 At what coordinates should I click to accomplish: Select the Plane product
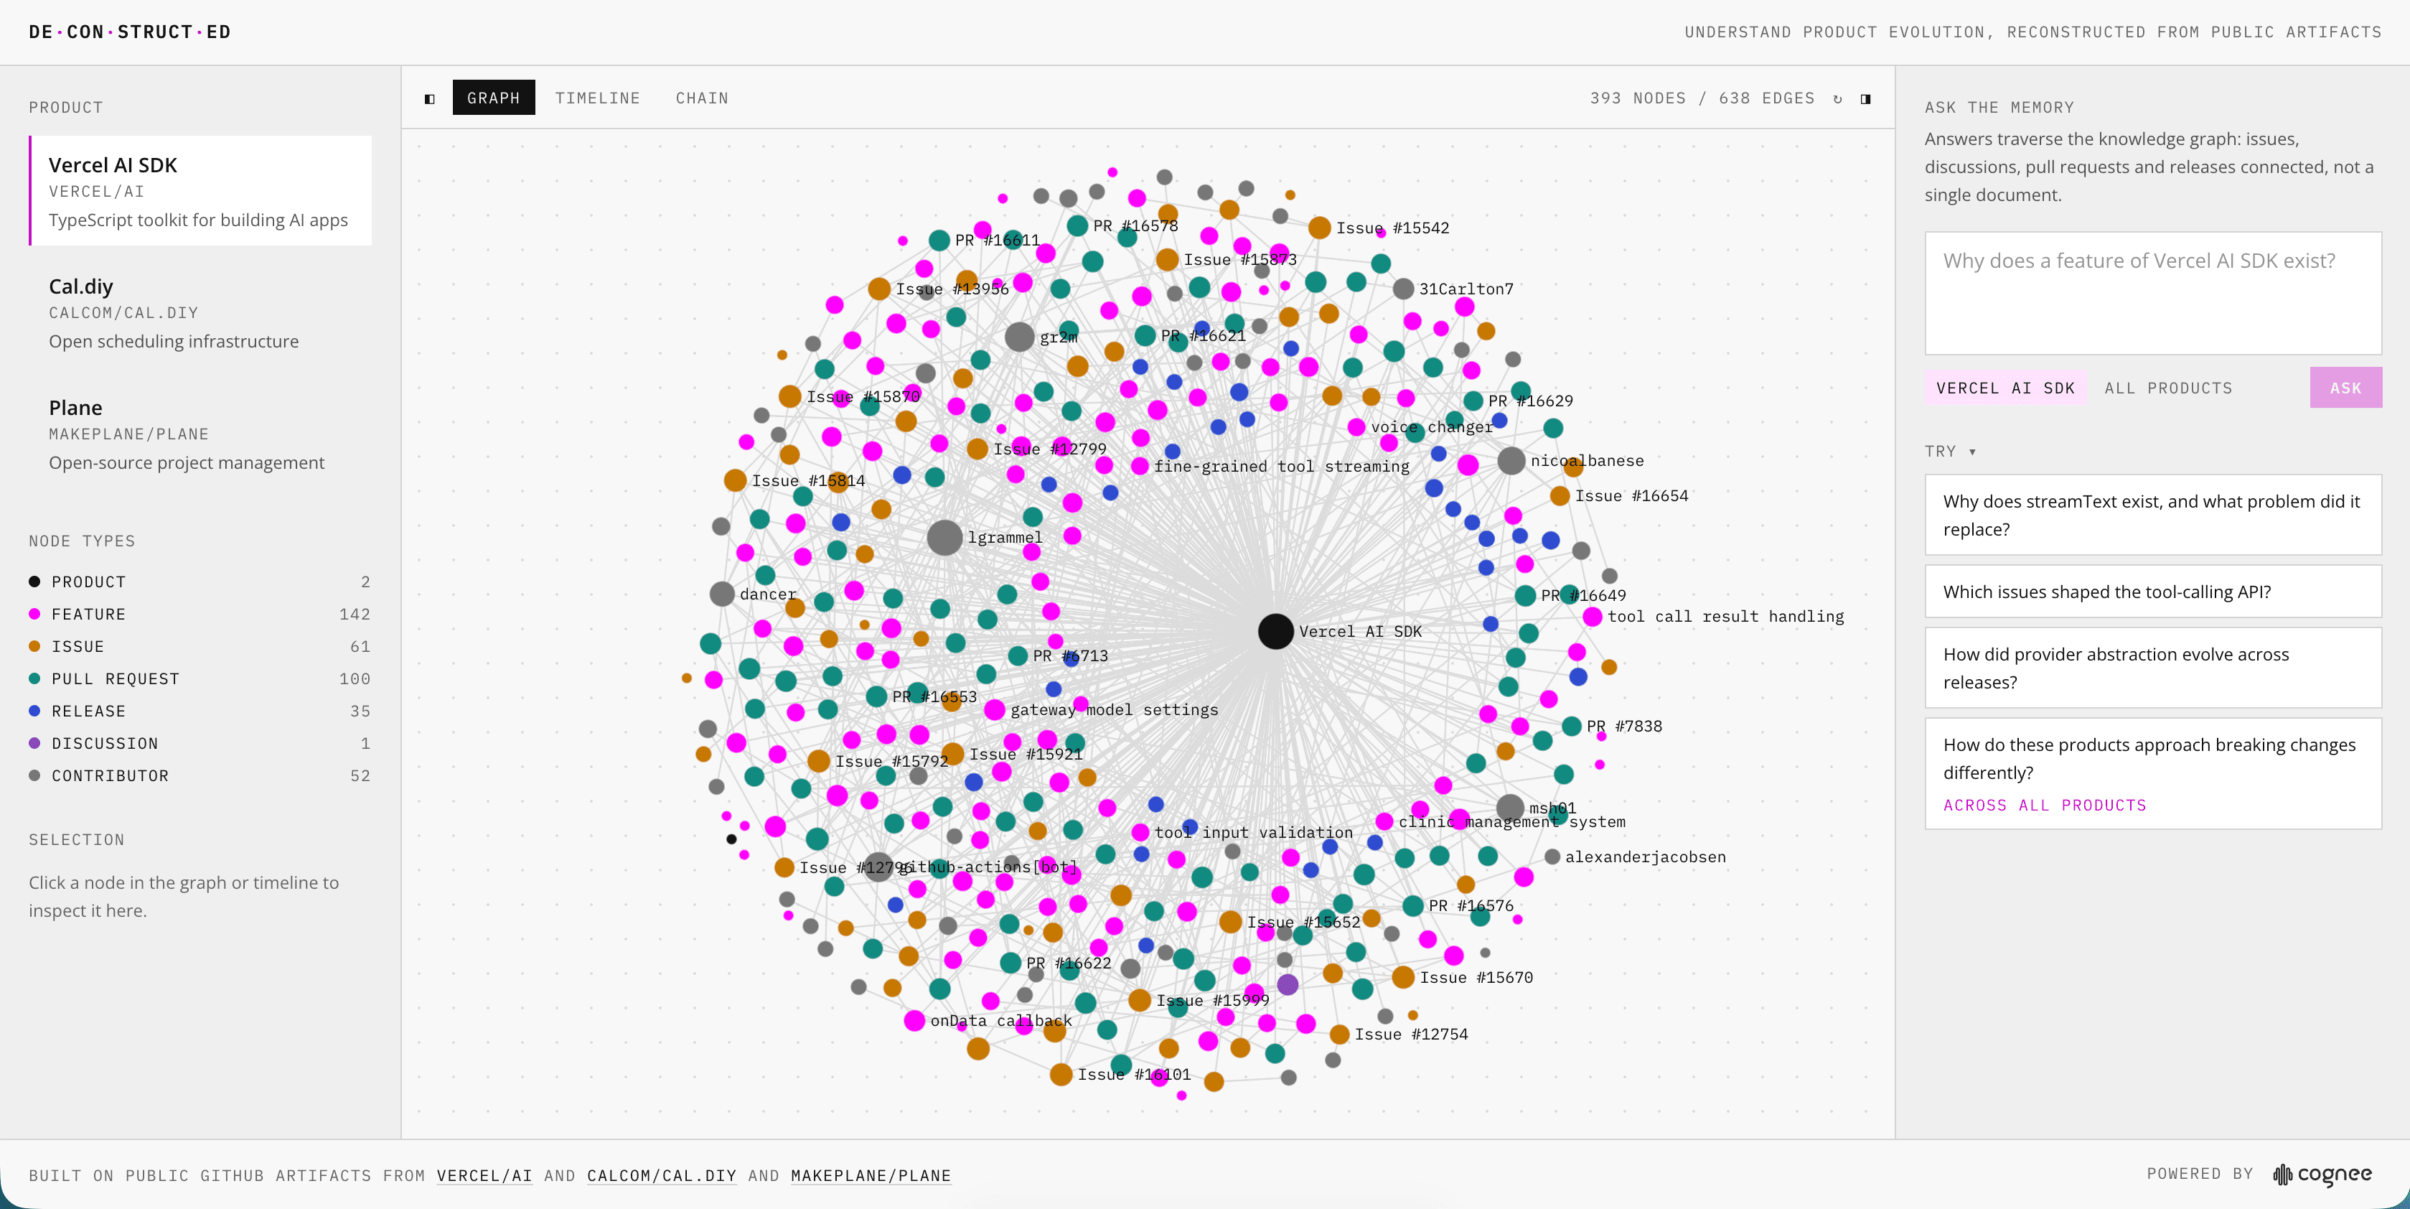[200, 434]
